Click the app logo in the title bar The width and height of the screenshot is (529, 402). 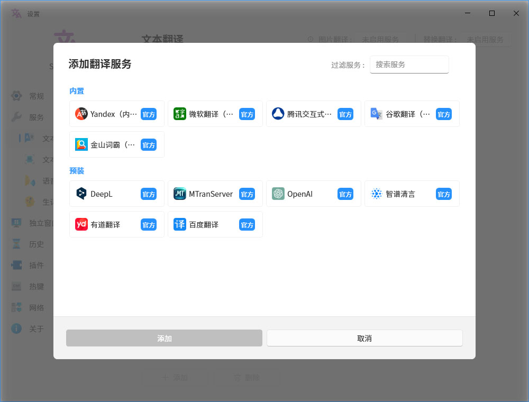point(16,14)
